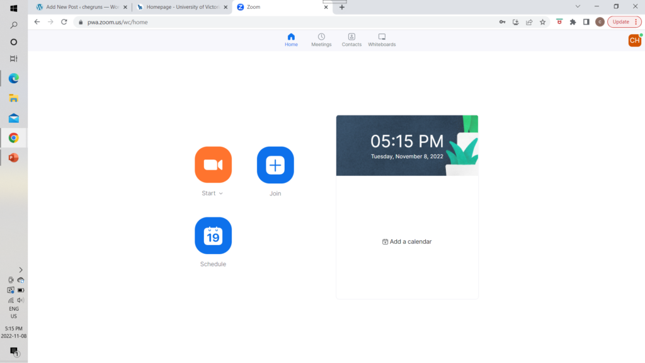The height and width of the screenshot is (363, 645).
Task: Go to the Home tab in Zoom
Action: pos(291,40)
